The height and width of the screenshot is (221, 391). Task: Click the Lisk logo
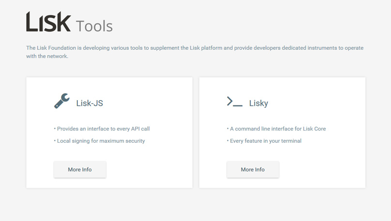click(x=48, y=22)
